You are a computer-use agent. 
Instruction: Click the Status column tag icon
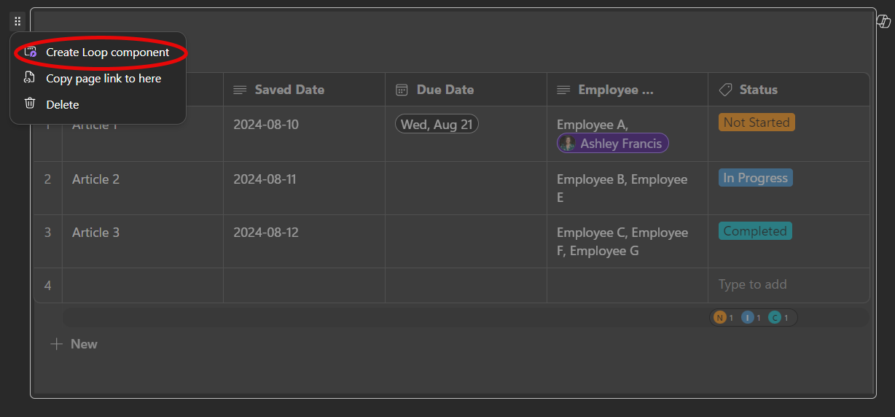[x=725, y=90]
